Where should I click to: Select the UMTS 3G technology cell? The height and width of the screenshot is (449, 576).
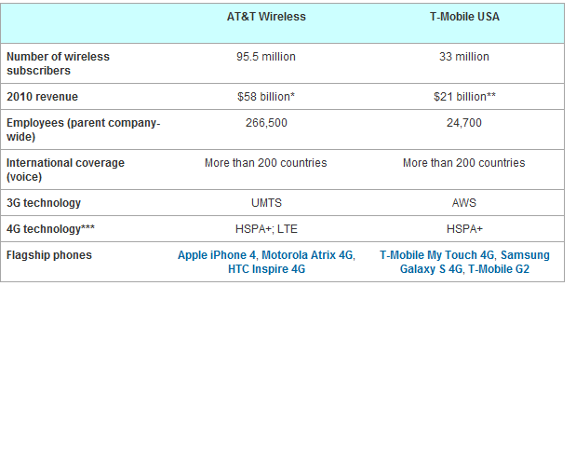coord(266,203)
